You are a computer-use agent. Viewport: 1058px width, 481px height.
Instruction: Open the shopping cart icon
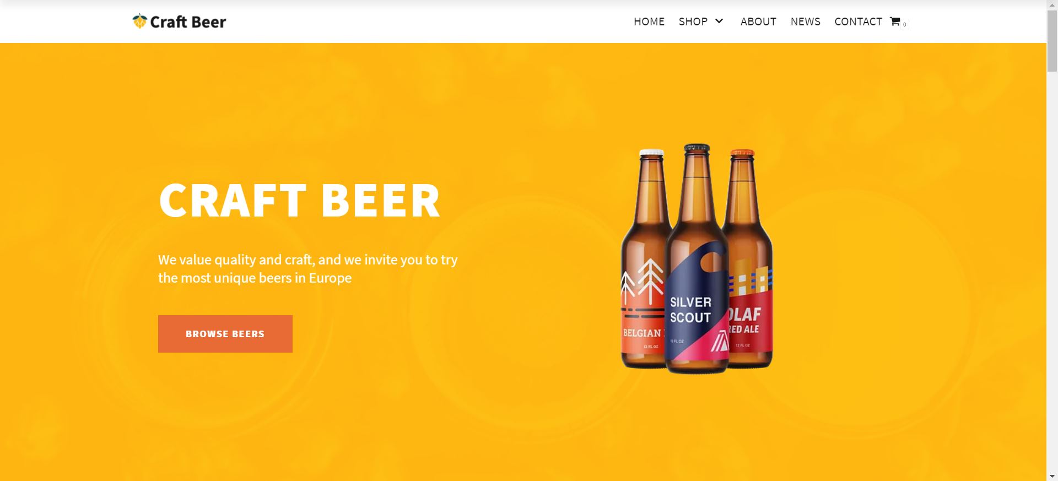(x=895, y=21)
